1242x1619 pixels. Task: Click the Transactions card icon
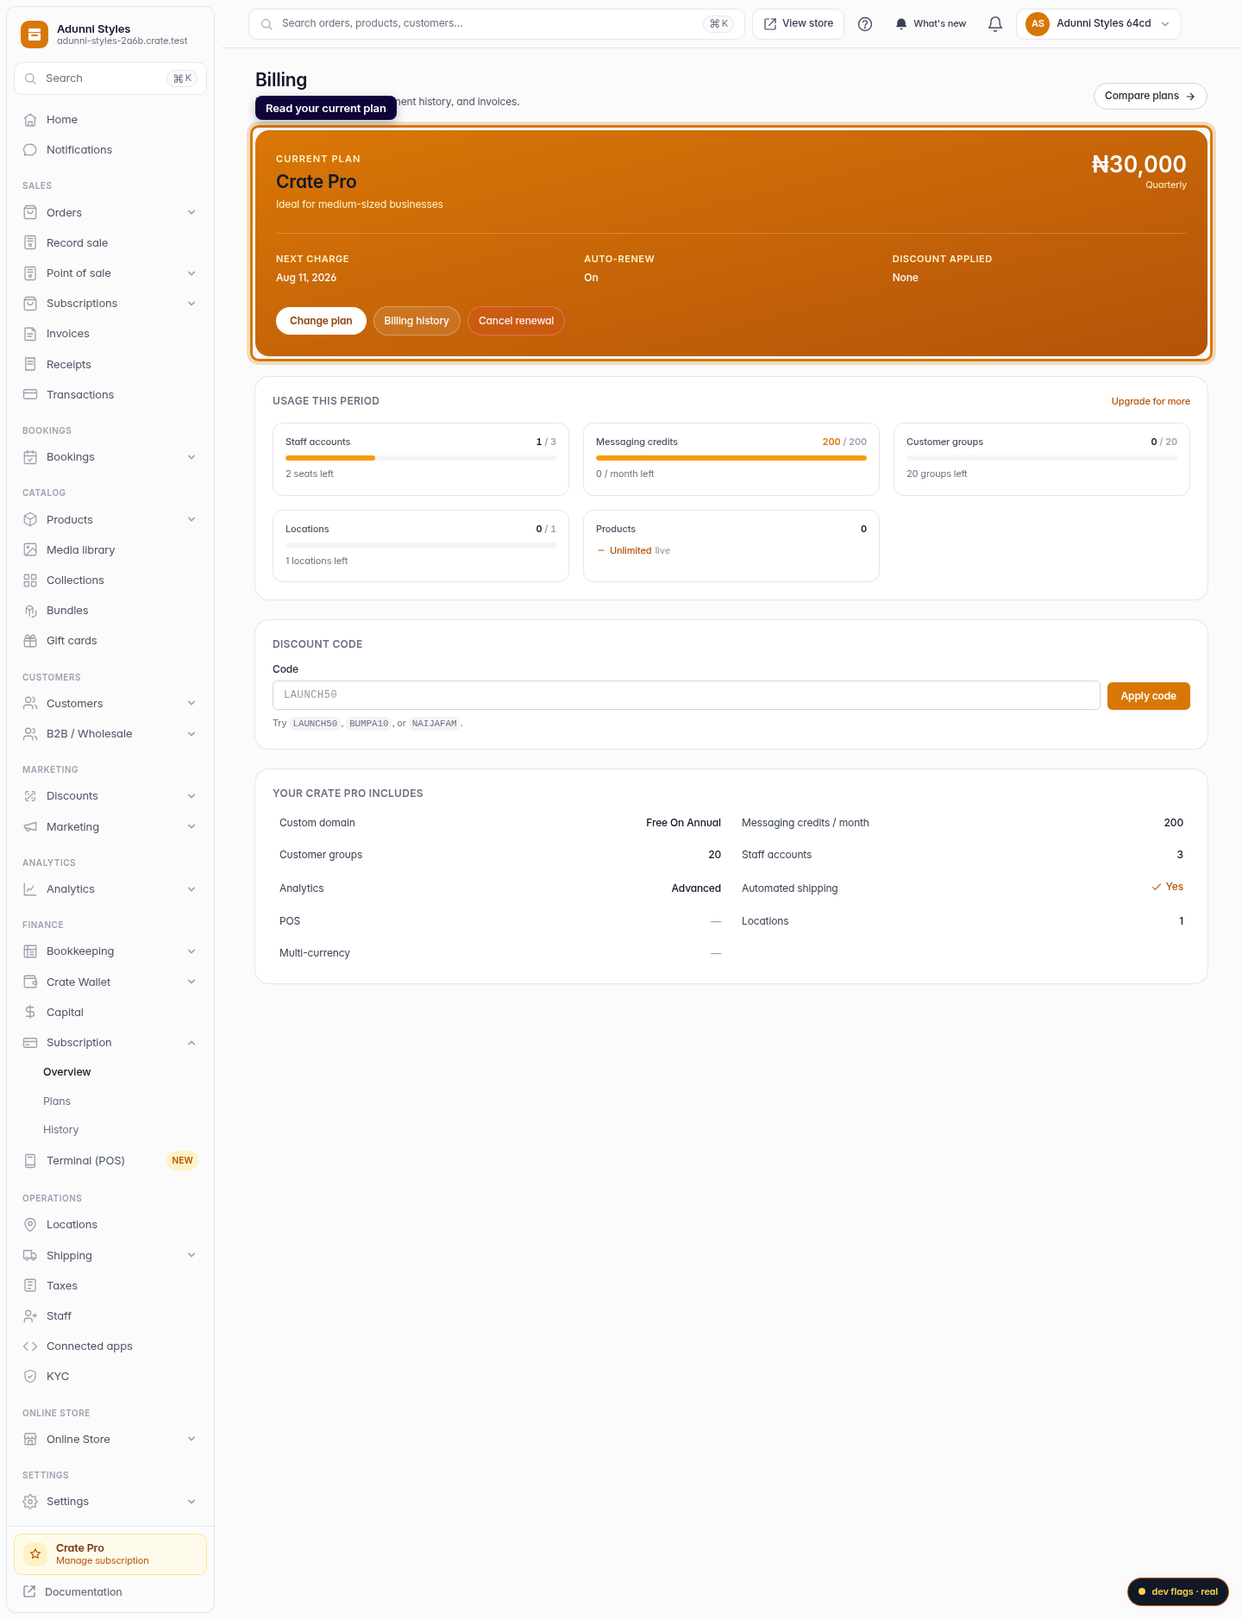30,395
